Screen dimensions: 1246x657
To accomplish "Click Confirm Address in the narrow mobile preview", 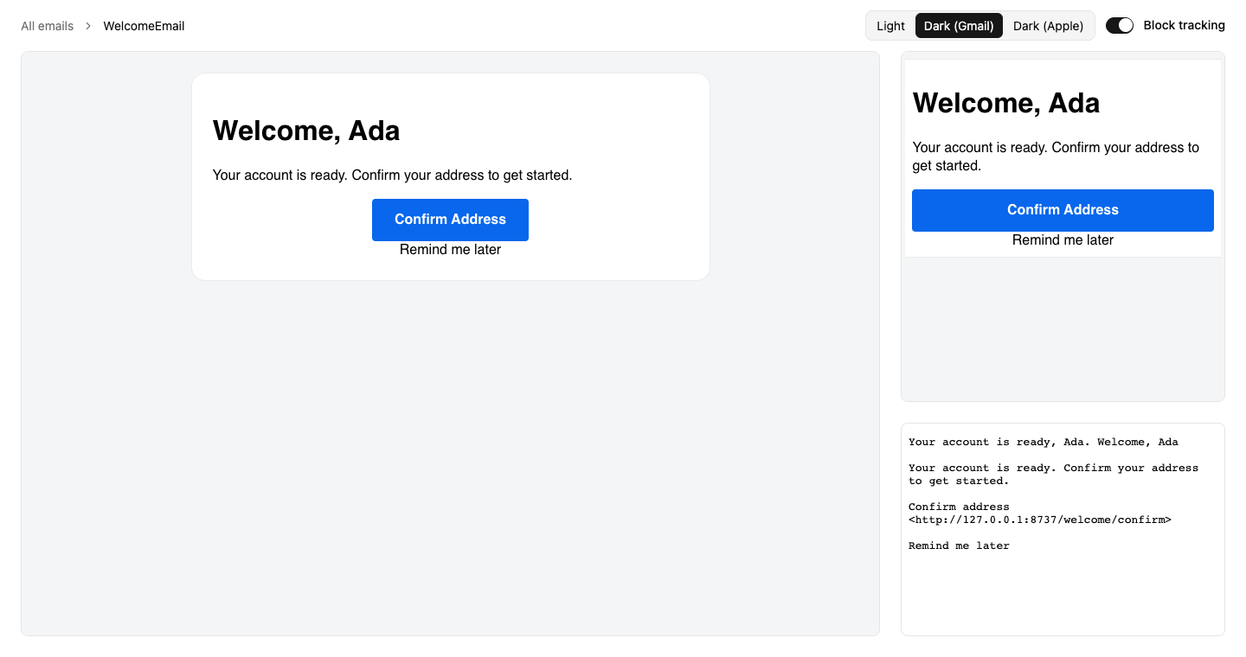I will 1063,210.
